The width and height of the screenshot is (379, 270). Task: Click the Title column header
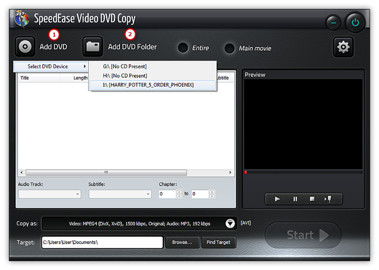pos(38,78)
